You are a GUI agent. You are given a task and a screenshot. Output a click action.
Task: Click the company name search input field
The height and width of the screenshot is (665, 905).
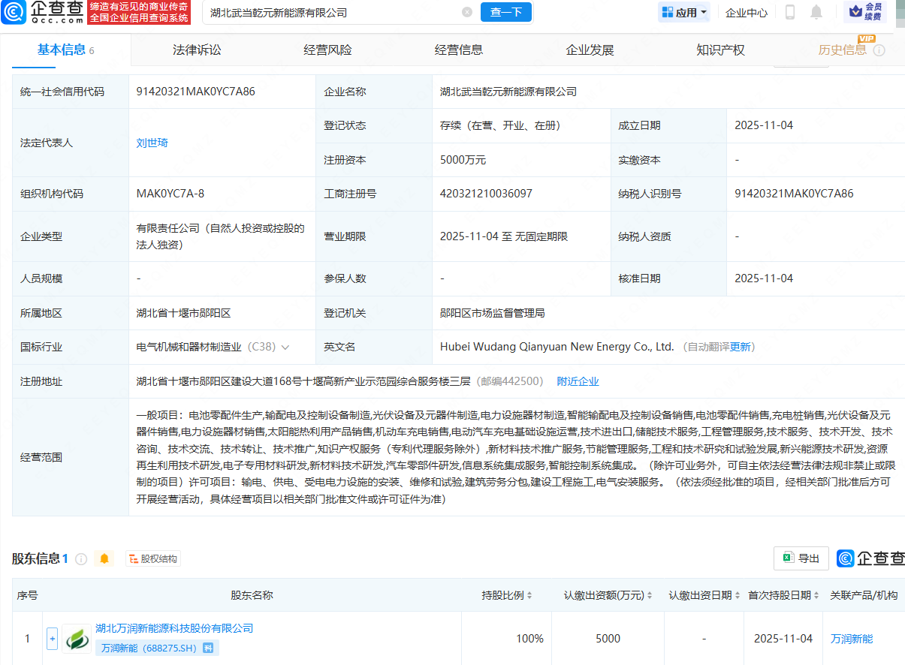[x=330, y=13]
